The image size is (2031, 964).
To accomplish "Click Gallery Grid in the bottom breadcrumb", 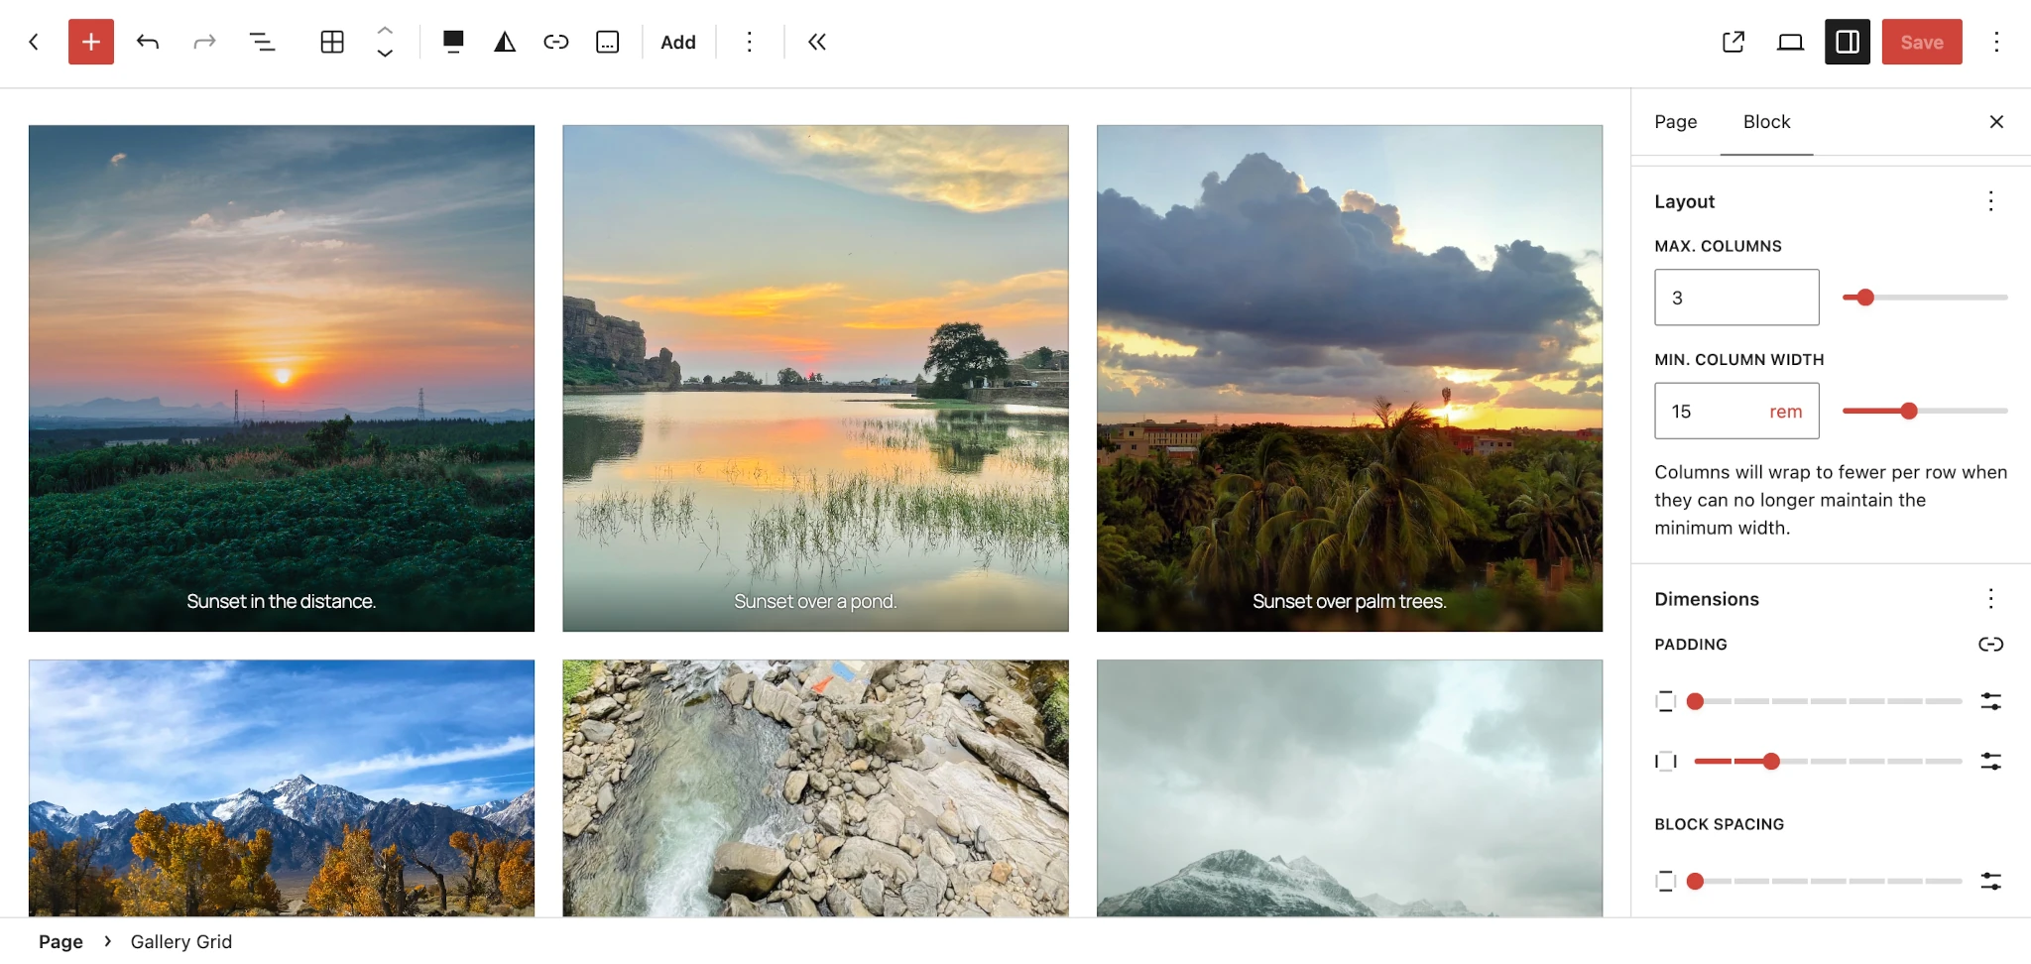I will (x=181, y=941).
